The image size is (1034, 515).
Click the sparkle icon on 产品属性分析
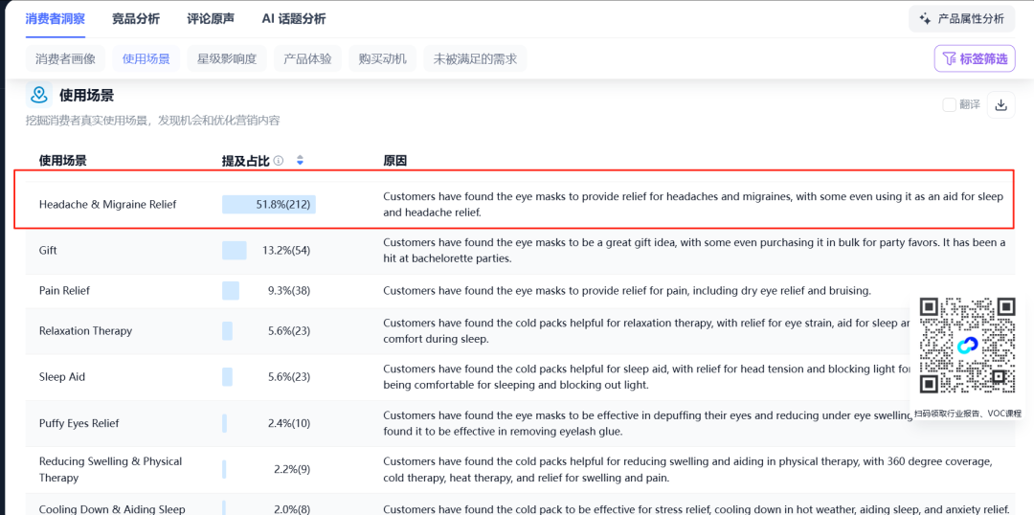925,18
